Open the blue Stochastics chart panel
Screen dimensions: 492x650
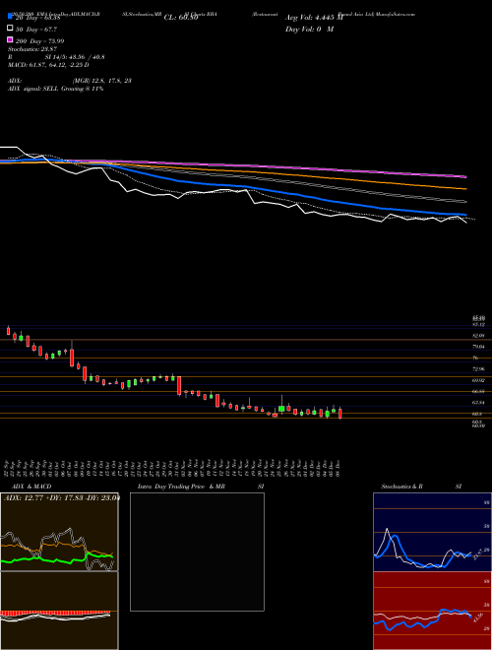[432, 532]
